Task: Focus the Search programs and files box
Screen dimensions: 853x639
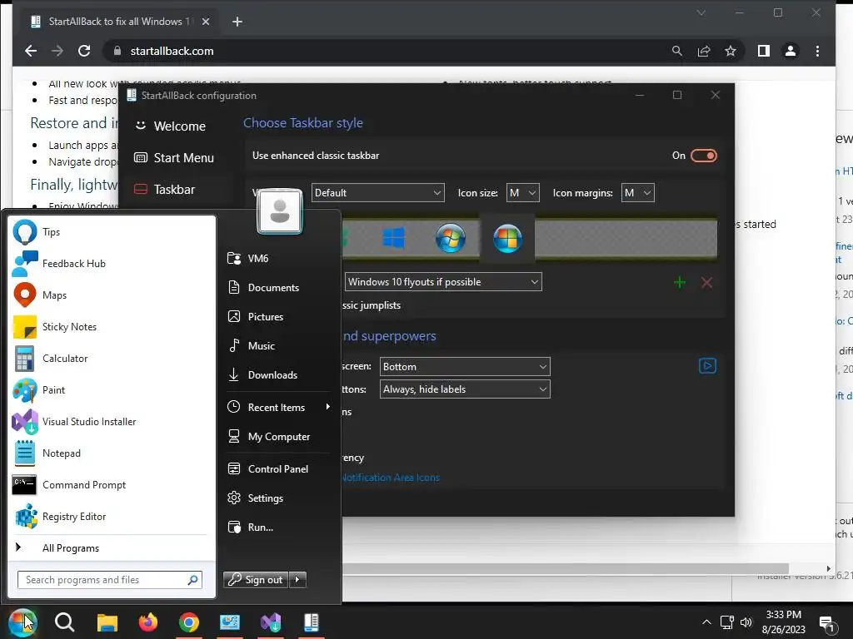Action: (x=110, y=580)
